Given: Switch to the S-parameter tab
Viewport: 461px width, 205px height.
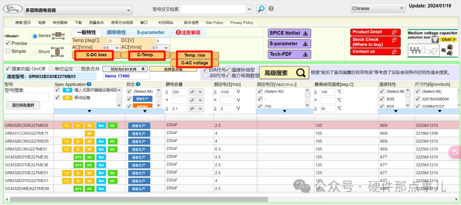Looking at the screenshot, I should point(150,32).
